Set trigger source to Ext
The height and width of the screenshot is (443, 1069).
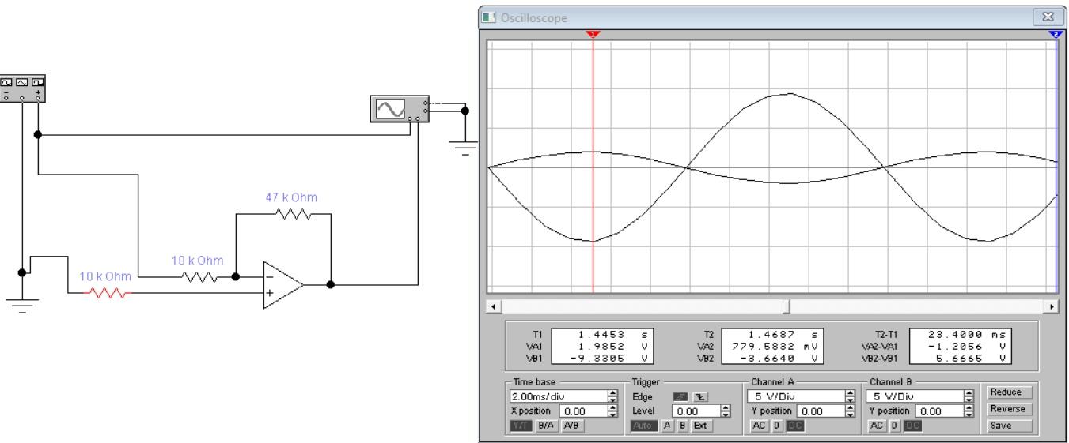click(701, 426)
